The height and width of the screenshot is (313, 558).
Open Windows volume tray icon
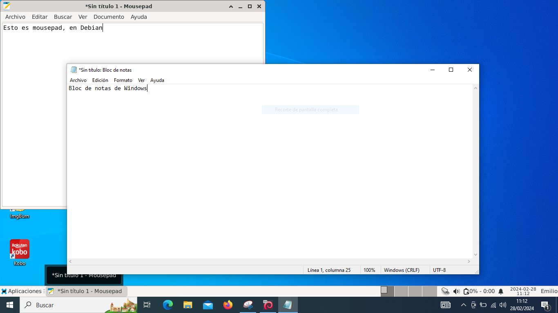pyautogui.click(x=503, y=305)
